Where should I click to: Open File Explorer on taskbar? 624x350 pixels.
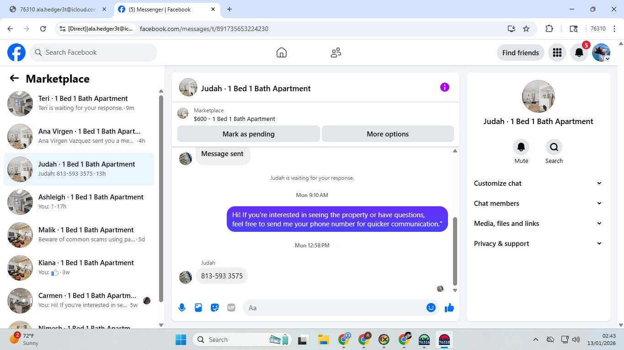tap(324, 340)
